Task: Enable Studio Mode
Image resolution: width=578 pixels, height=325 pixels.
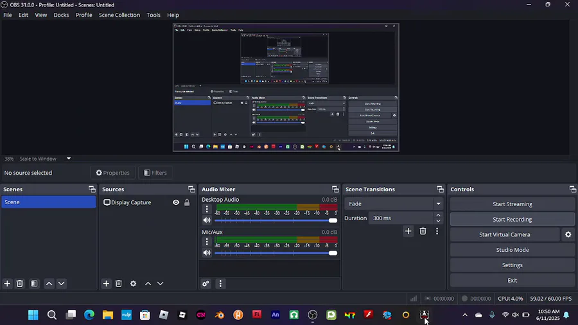Action: point(512,250)
